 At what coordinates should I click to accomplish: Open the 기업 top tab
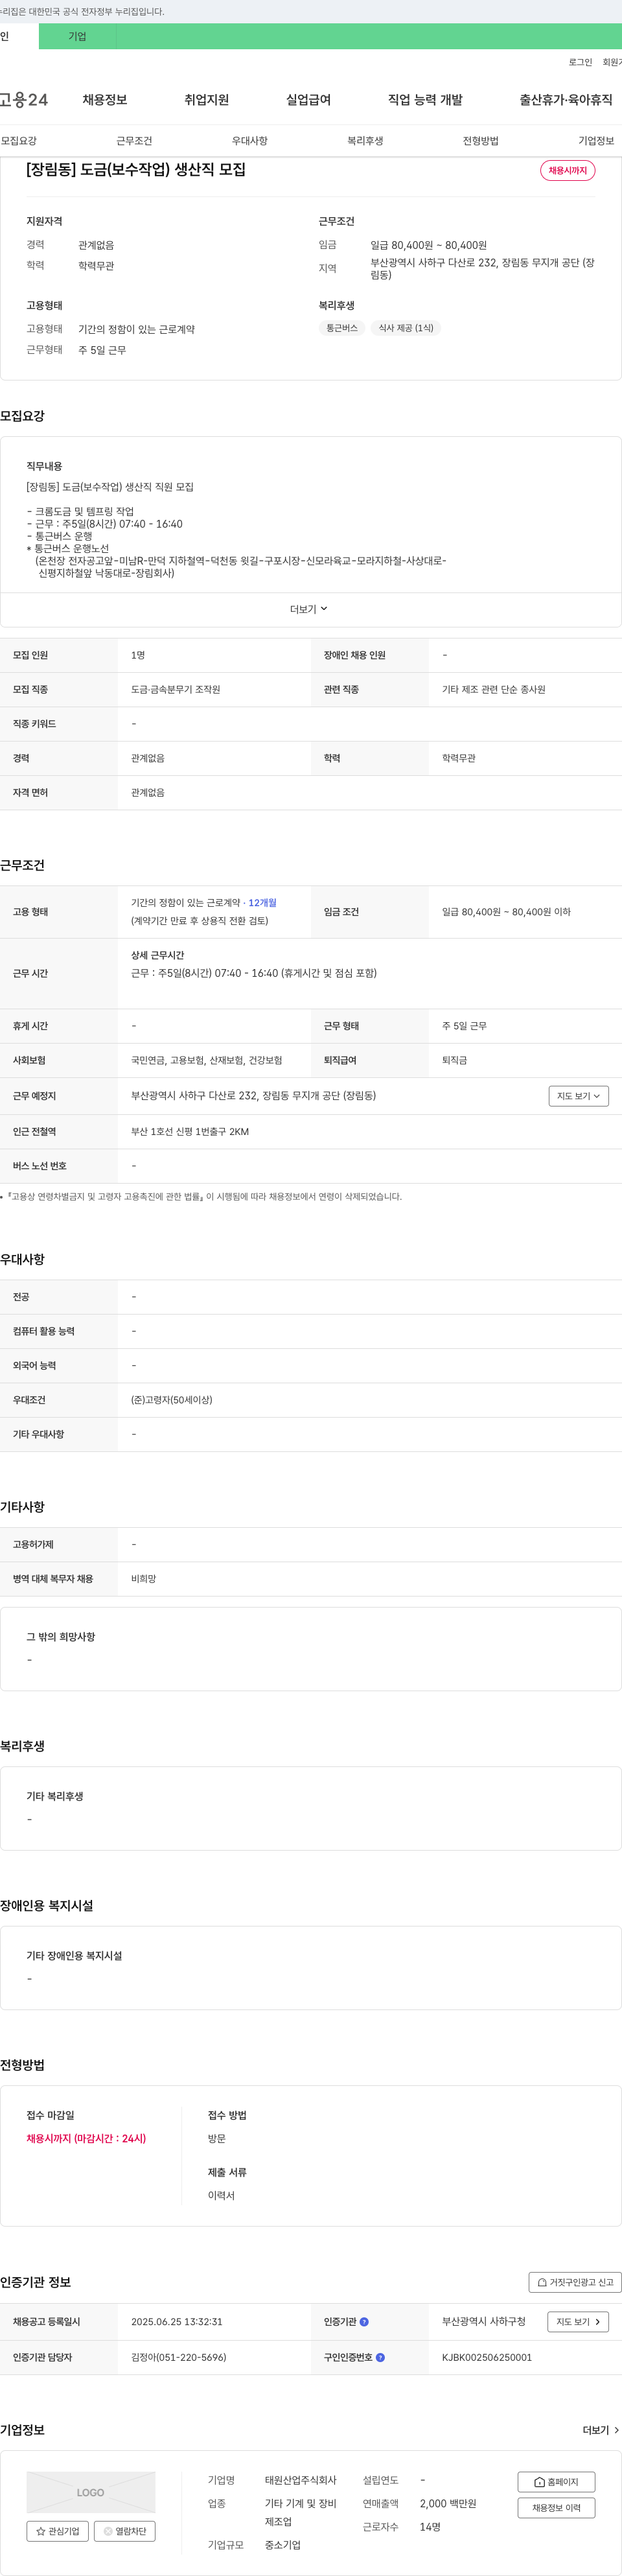tap(77, 36)
